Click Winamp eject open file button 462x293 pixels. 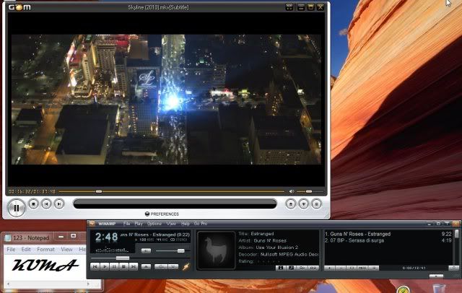[146, 267]
